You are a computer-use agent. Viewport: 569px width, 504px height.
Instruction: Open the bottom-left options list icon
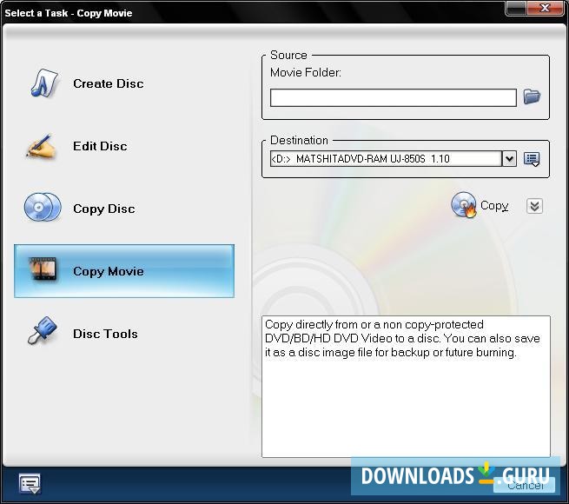tap(30, 484)
